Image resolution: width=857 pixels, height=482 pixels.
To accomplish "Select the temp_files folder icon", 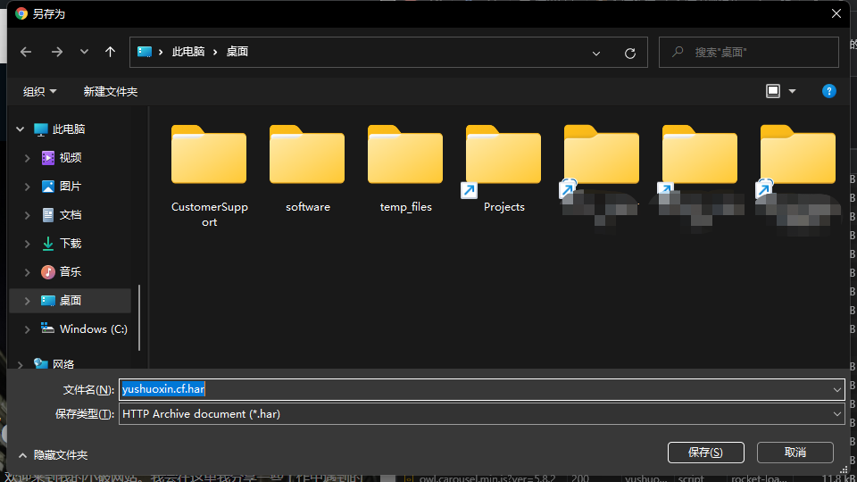I will click(405, 157).
